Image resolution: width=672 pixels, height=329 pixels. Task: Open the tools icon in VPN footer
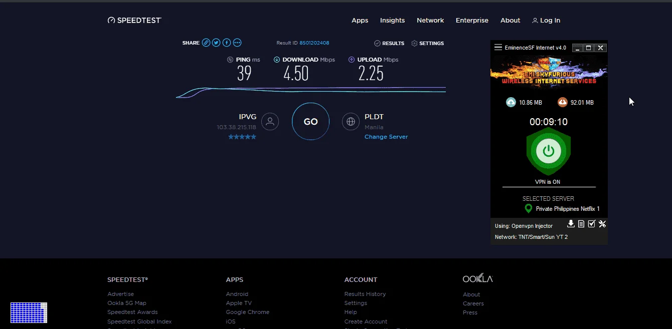602,224
